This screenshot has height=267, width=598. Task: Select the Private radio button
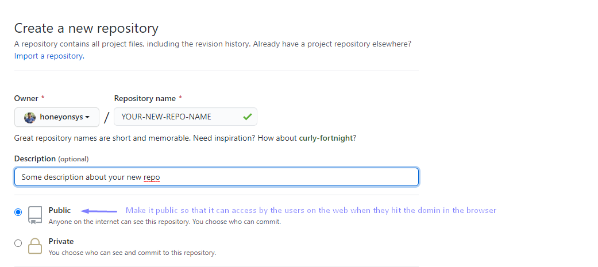18,243
